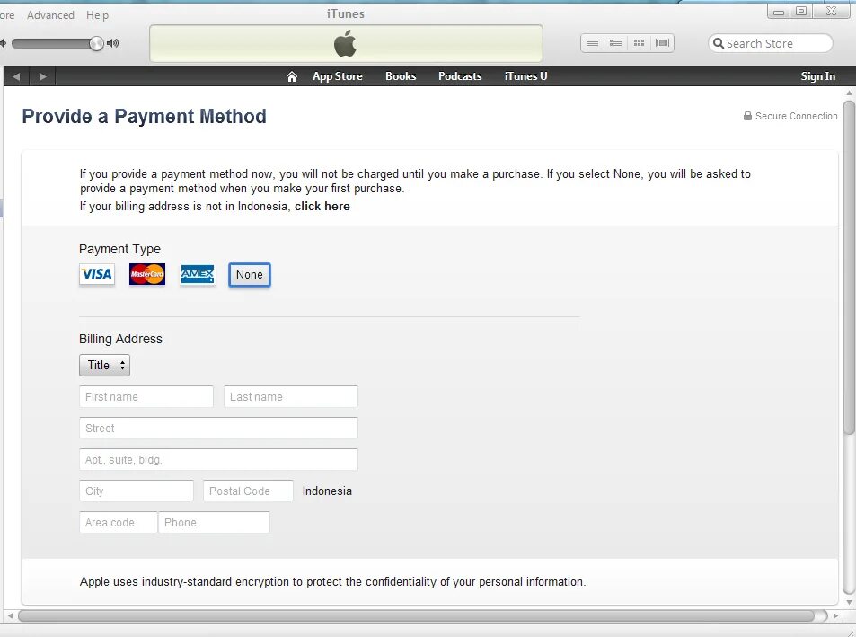Focus the First name field

(x=146, y=397)
